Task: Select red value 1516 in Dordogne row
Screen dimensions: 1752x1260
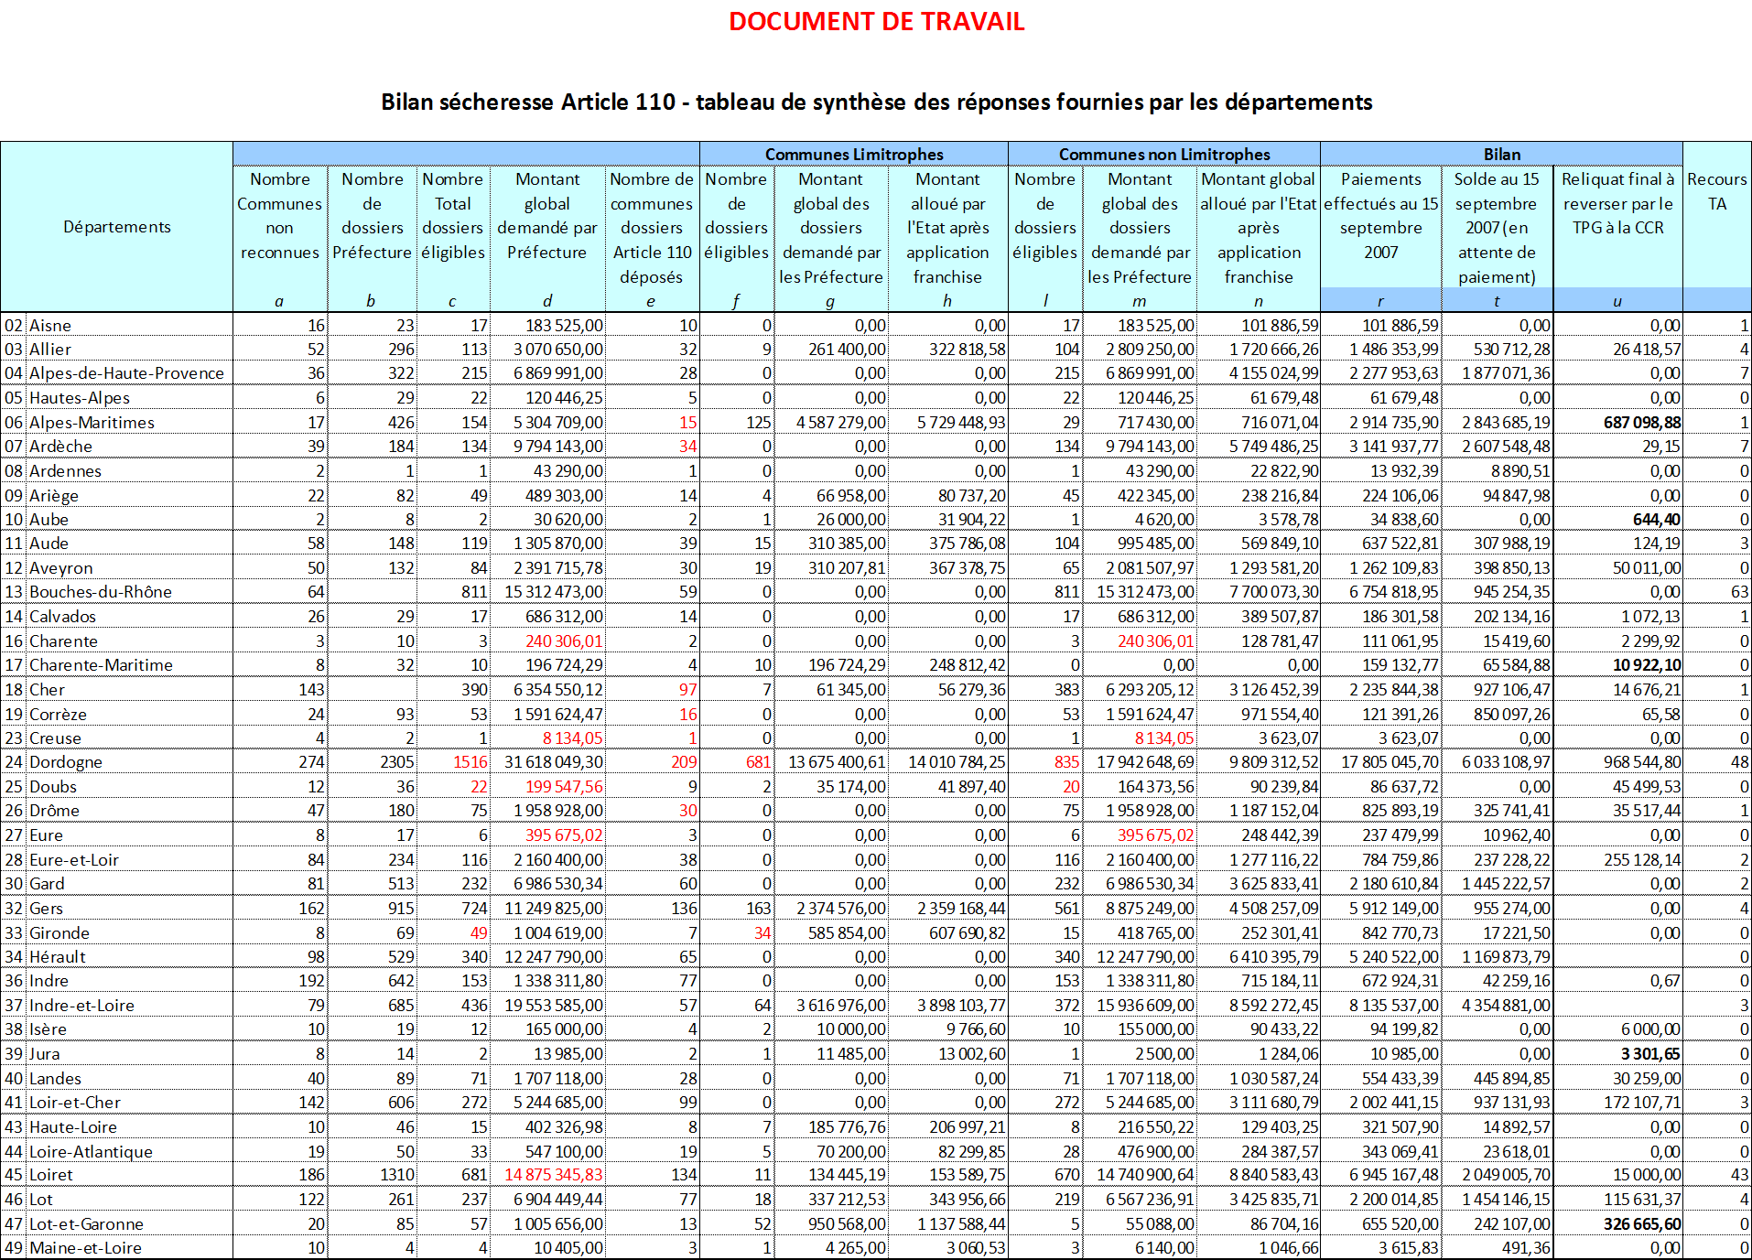Action: [470, 762]
